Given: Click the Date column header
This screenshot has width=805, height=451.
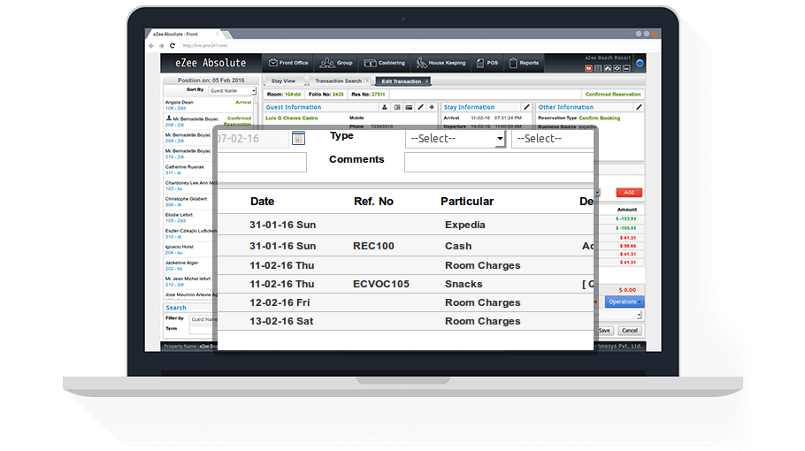Looking at the screenshot, I should tap(263, 202).
